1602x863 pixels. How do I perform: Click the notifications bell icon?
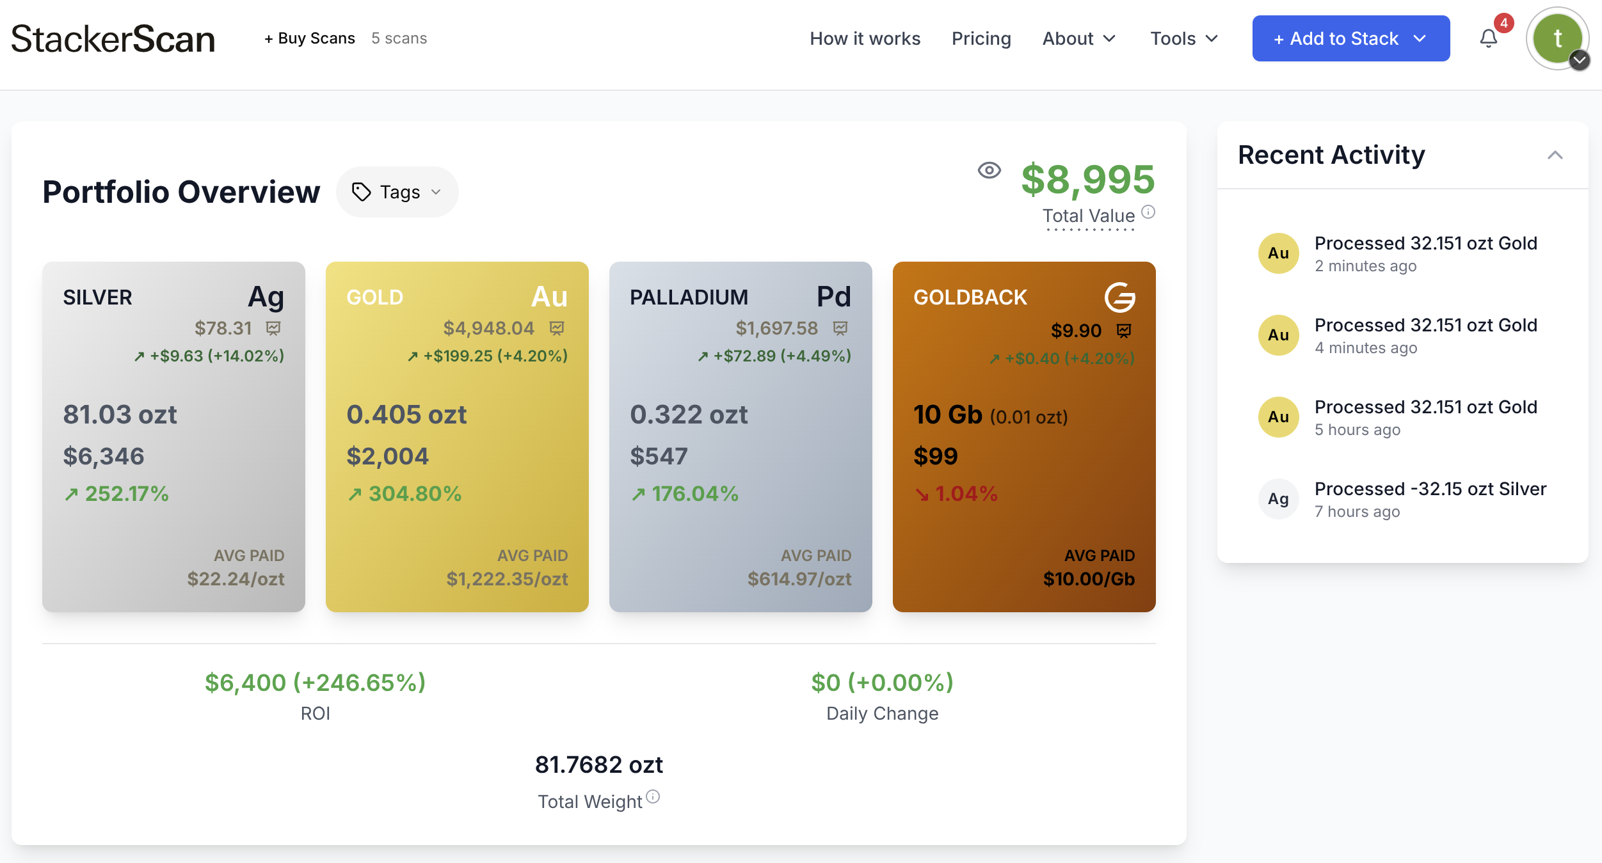tap(1489, 38)
